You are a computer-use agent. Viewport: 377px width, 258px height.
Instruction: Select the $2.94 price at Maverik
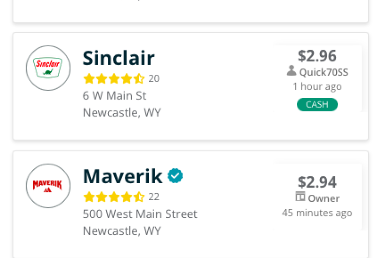click(317, 182)
